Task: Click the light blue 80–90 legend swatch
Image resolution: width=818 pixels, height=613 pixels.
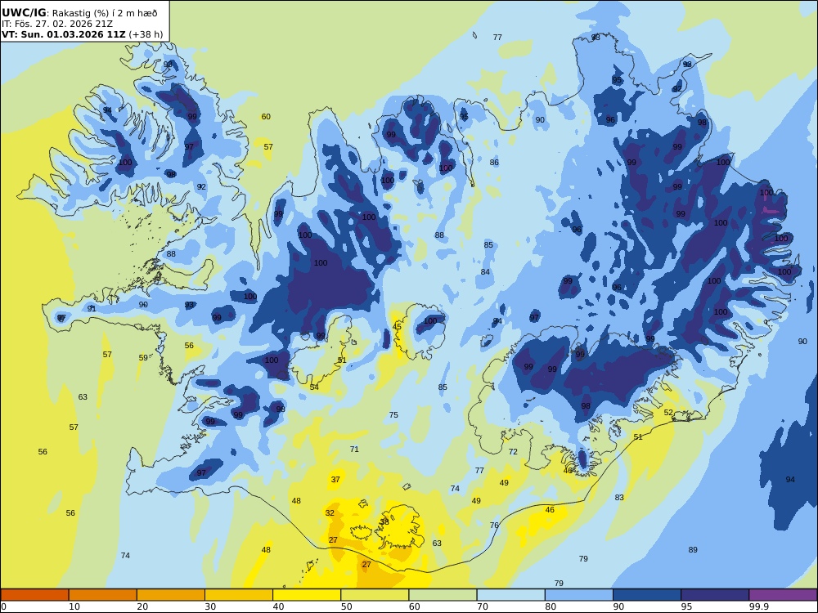Action: click(579, 595)
